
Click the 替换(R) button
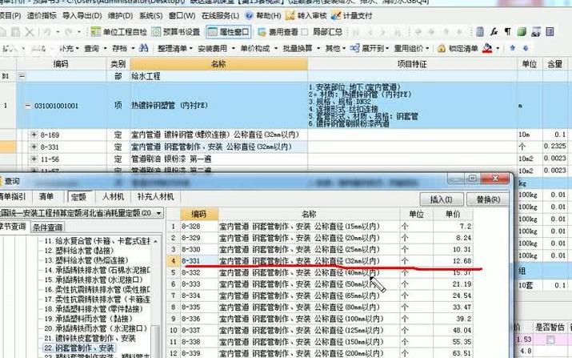coord(488,199)
